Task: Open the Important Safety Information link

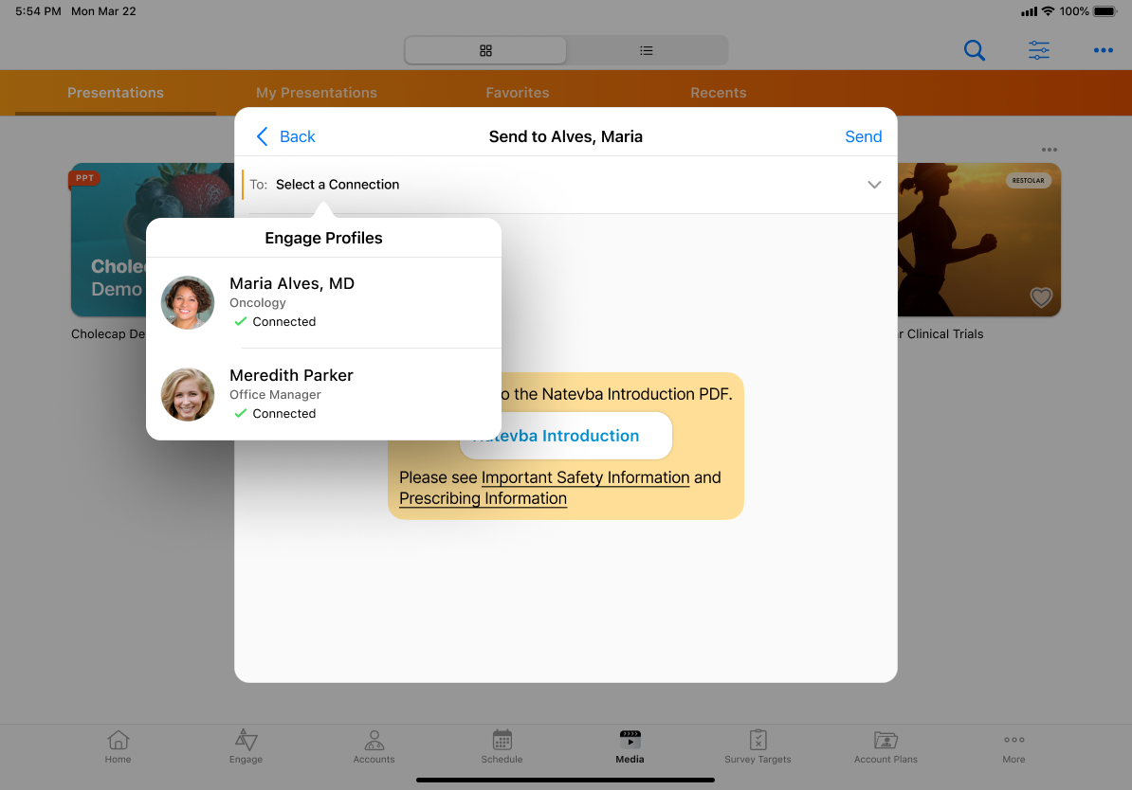Action: 585,477
